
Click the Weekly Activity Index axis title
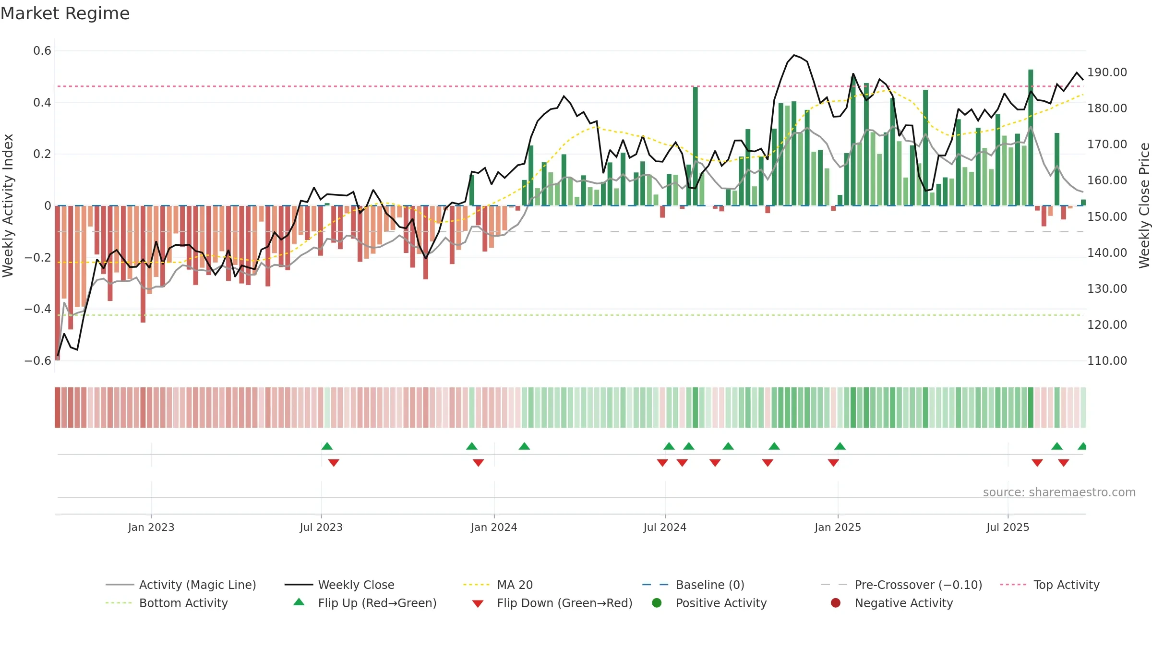click(8, 205)
